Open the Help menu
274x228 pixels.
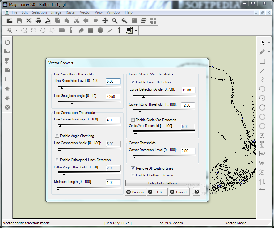(x=129, y=12)
